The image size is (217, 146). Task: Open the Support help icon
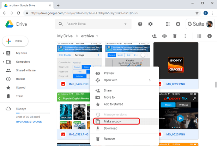[140, 24]
